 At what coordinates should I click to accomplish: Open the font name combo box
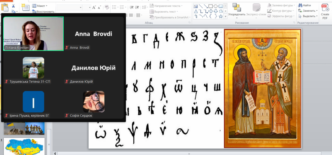coord(69,7)
